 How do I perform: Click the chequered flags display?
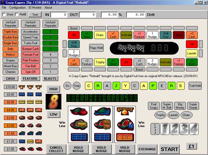point(131,48)
